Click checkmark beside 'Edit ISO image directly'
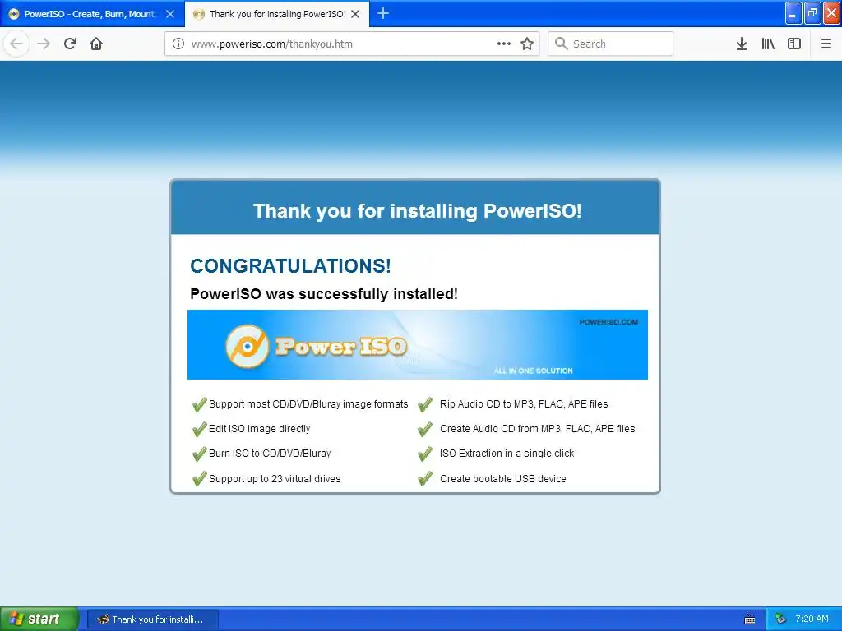842x631 pixels. 199,429
